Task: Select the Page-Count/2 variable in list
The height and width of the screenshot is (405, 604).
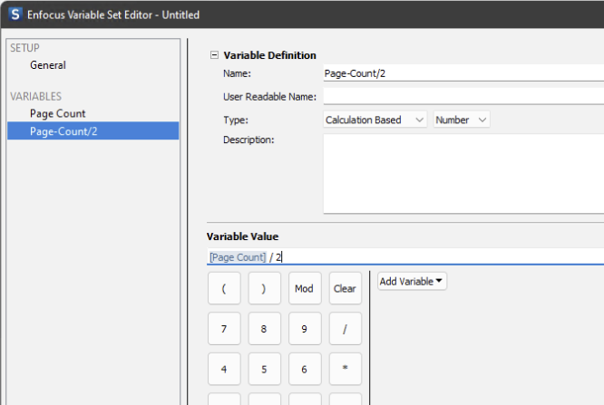Action: (x=93, y=130)
